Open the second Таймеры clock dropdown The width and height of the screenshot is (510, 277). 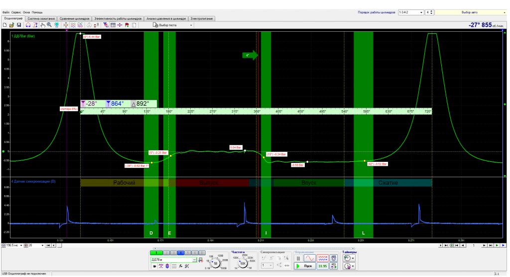pos(349,266)
